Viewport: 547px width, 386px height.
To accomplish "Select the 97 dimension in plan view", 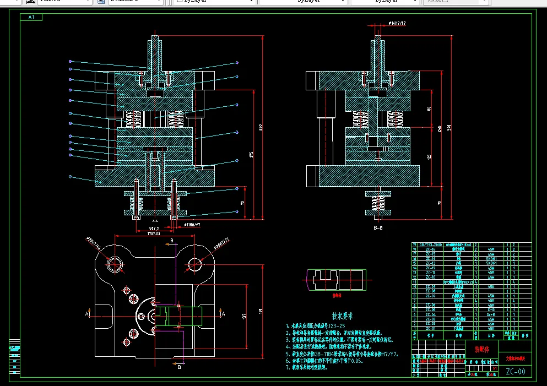I will 244,316.
